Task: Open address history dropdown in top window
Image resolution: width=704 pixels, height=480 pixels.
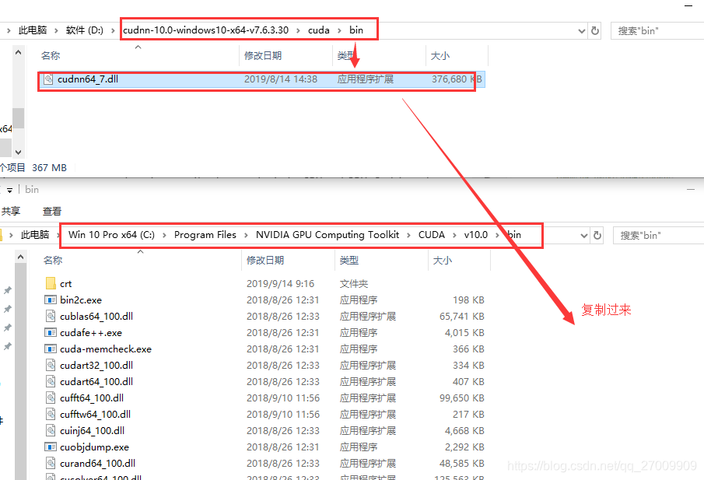Action: click(x=582, y=30)
